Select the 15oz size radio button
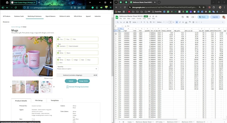This screenshot has height=123, width=227. tap(65, 39)
